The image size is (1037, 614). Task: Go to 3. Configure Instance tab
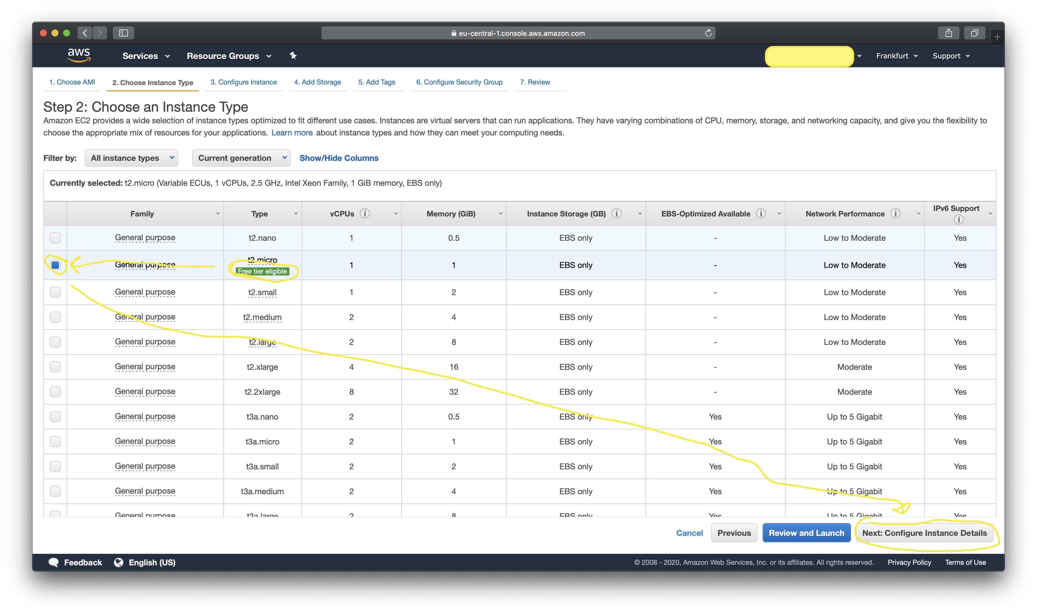tap(244, 82)
